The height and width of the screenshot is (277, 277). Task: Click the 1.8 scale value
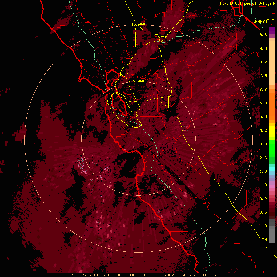pyautogui.click(x=263, y=171)
